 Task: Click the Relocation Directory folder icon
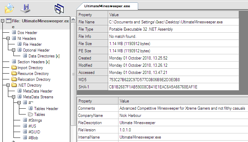[x=14, y=79]
